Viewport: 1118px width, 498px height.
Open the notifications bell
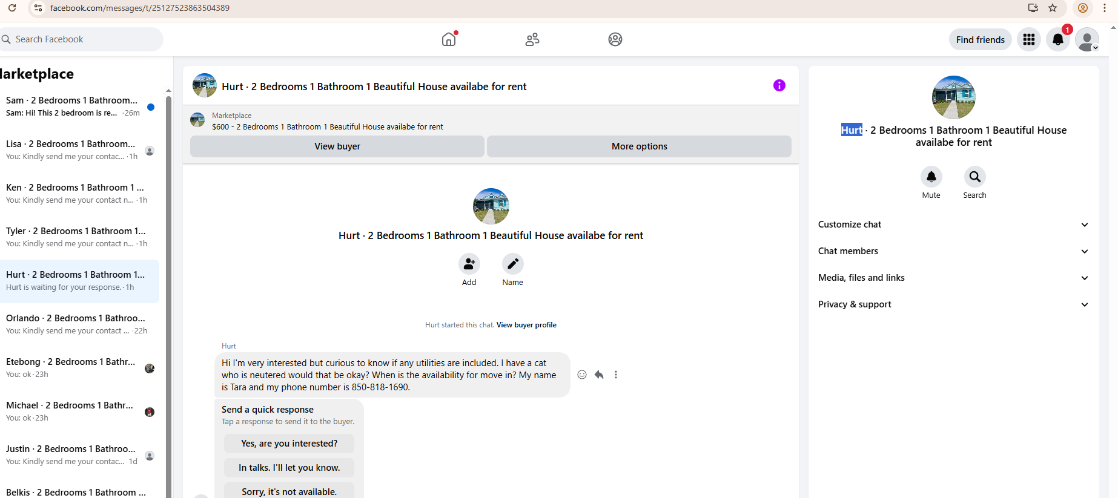(x=1057, y=39)
